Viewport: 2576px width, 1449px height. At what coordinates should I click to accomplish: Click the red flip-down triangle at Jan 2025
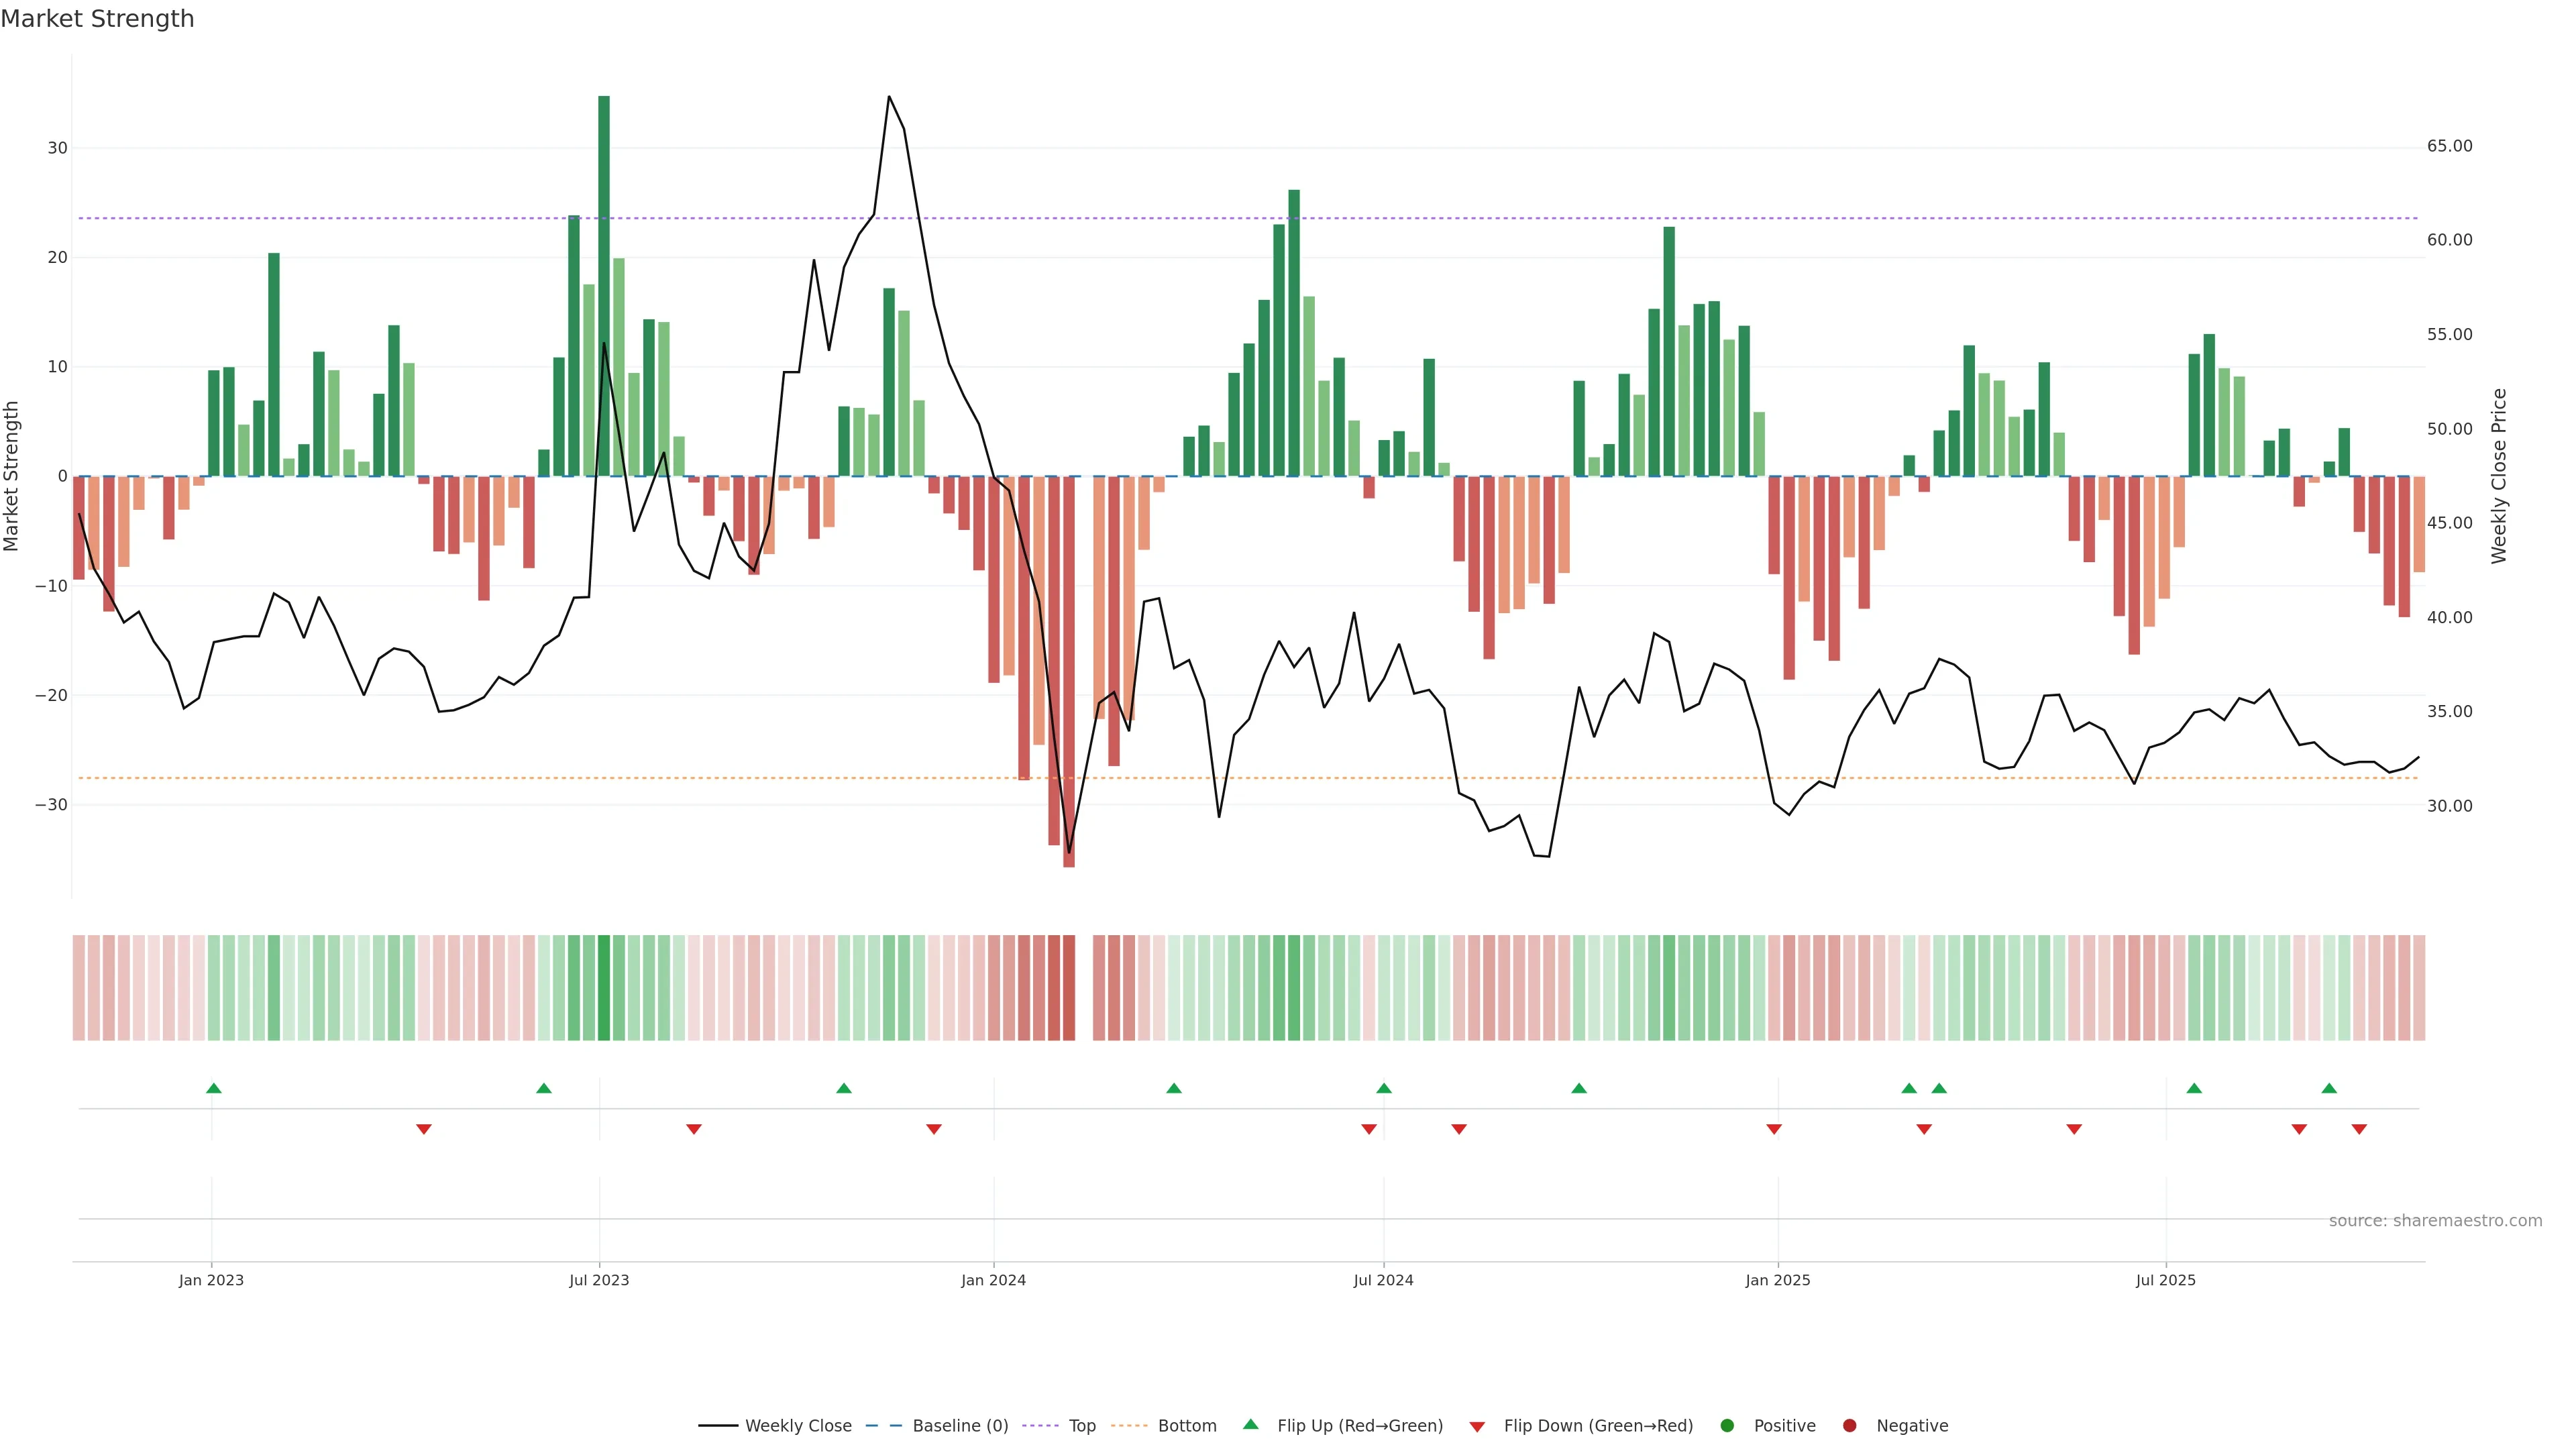(x=1774, y=1129)
